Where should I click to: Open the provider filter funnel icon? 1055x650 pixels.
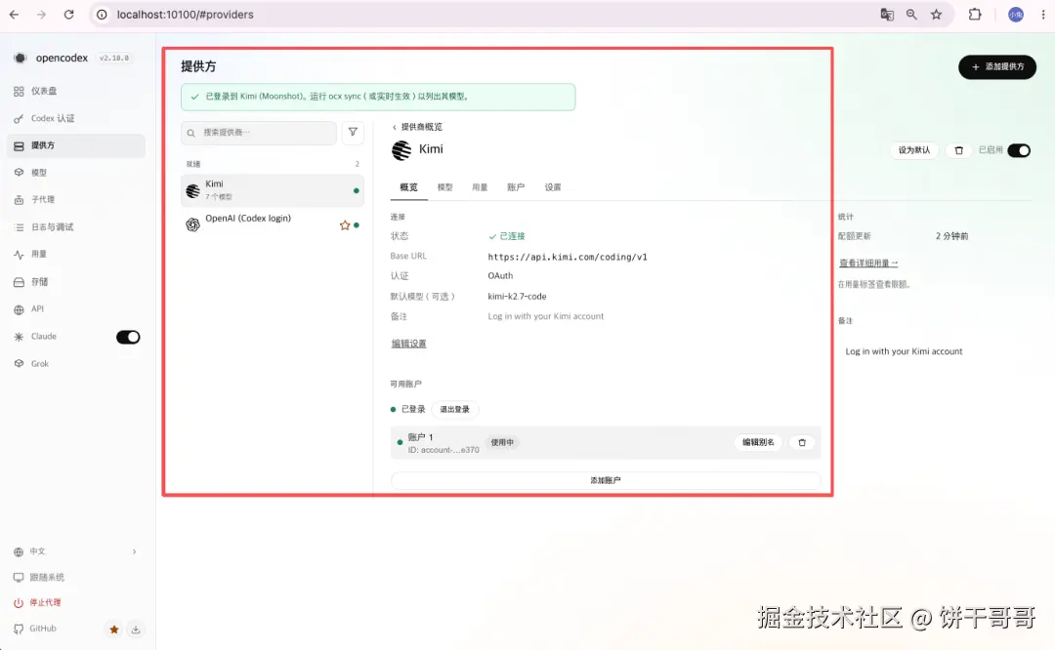click(353, 133)
